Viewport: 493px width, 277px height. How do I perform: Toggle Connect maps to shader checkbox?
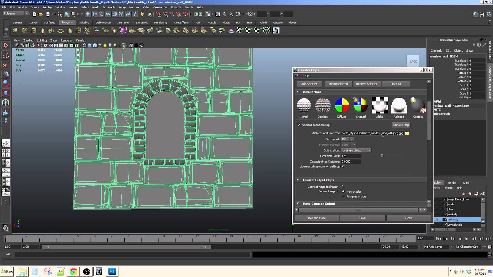(x=342, y=187)
